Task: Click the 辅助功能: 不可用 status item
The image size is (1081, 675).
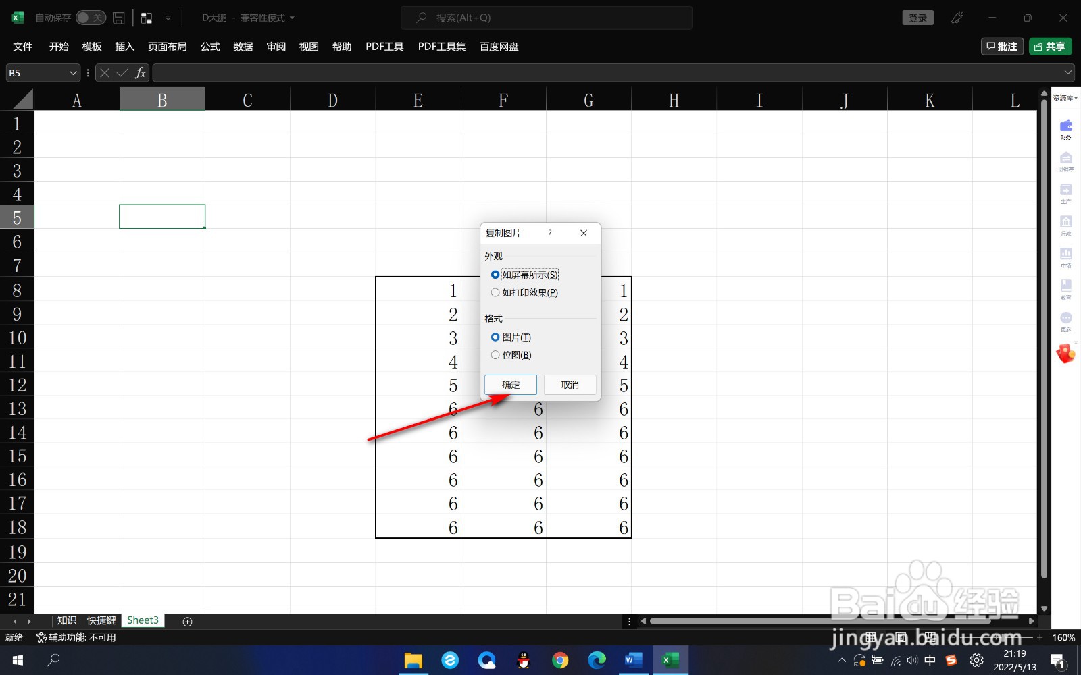Action: coord(76,637)
